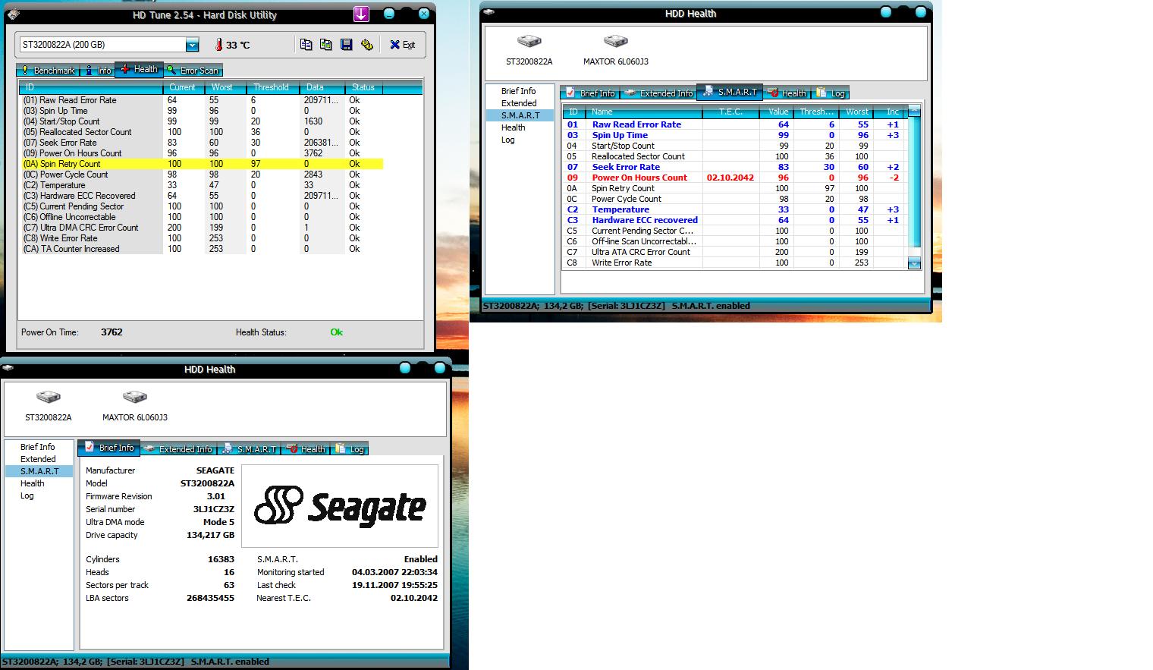Click the active S.M.A.R.T tab above the attribute table
The image size is (1153, 670).
pyautogui.click(x=730, y=92)
